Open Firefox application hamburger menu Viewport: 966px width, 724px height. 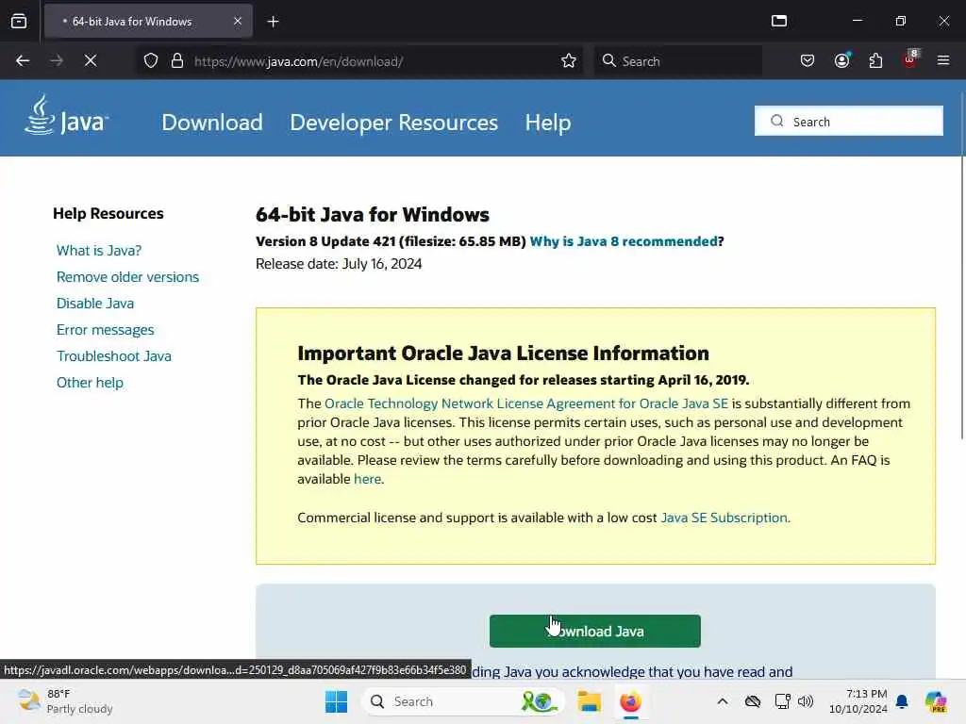tap(943, 60)
